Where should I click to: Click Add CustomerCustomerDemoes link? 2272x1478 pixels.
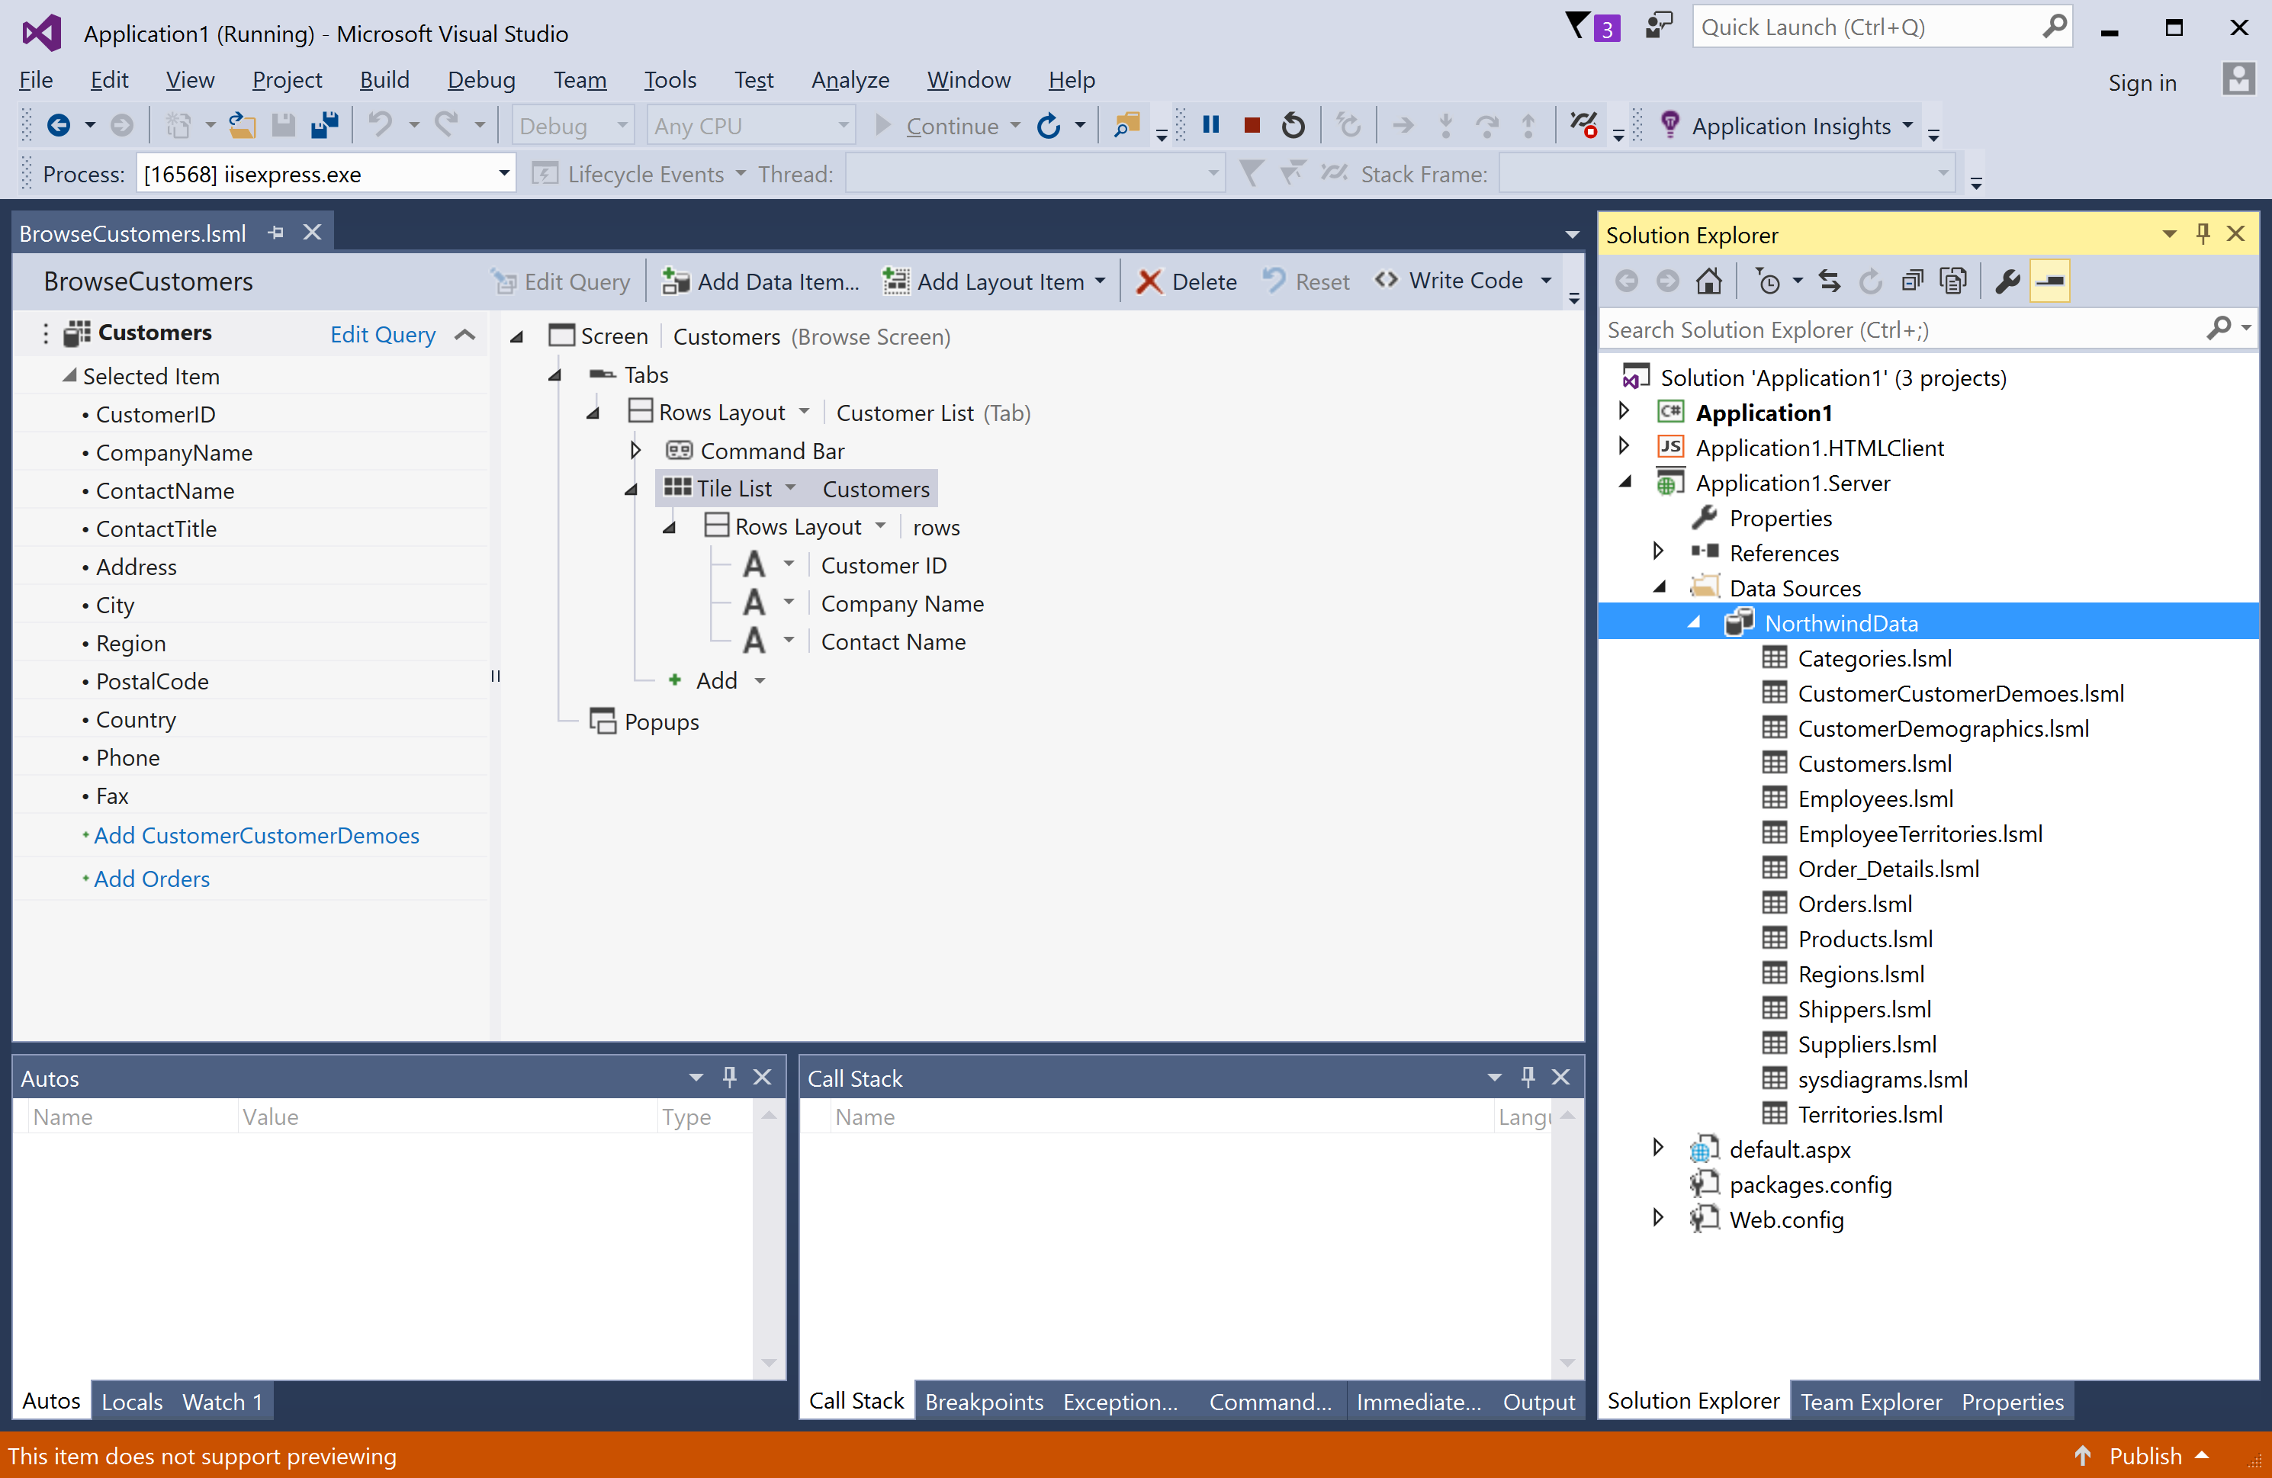tap(255, 835)
